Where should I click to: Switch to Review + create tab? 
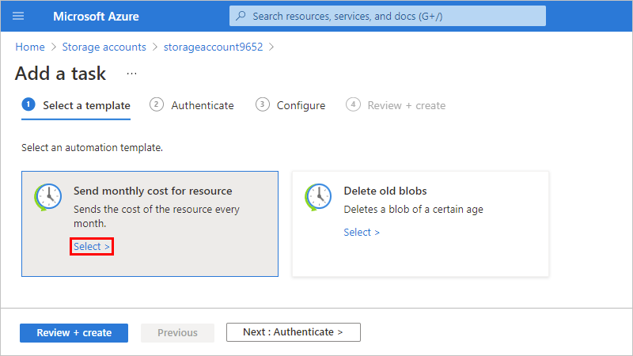pos(396,105)
